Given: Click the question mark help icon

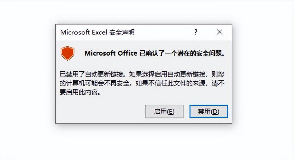Looking at the screenshot, I should (x=196, y=32).
